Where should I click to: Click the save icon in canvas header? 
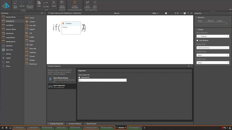(185, 13)
